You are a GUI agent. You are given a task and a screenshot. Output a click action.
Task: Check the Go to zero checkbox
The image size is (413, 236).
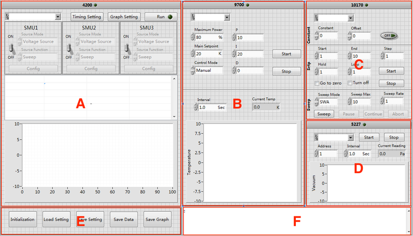pos(317,83)
